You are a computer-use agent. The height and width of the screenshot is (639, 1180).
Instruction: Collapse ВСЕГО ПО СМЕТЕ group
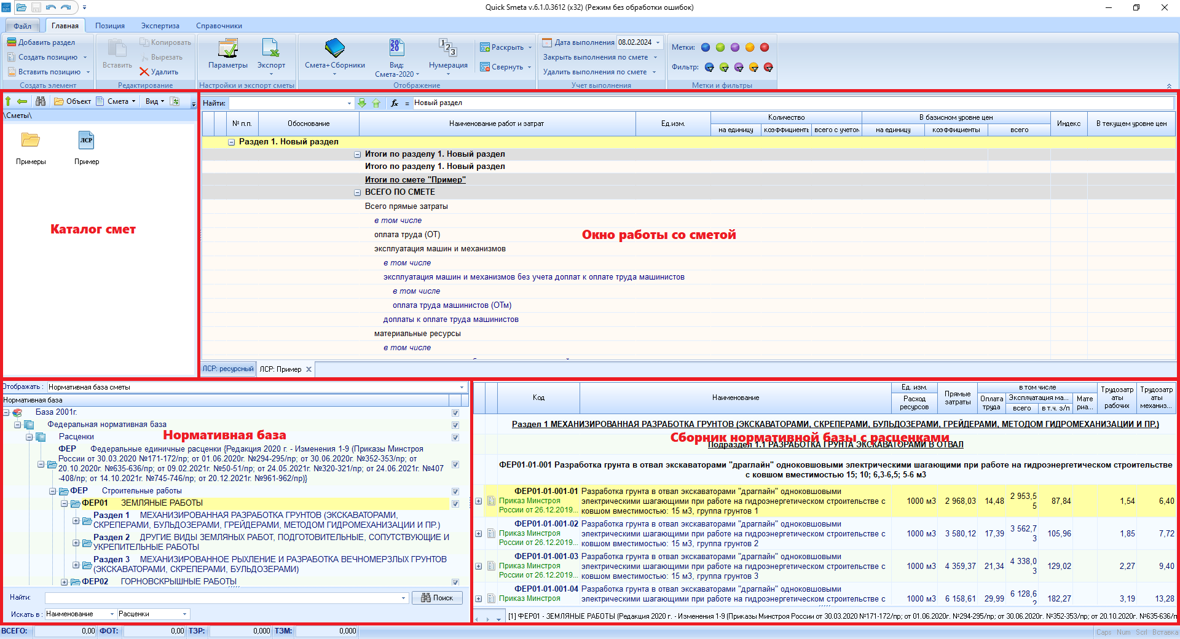coord(357,192)
